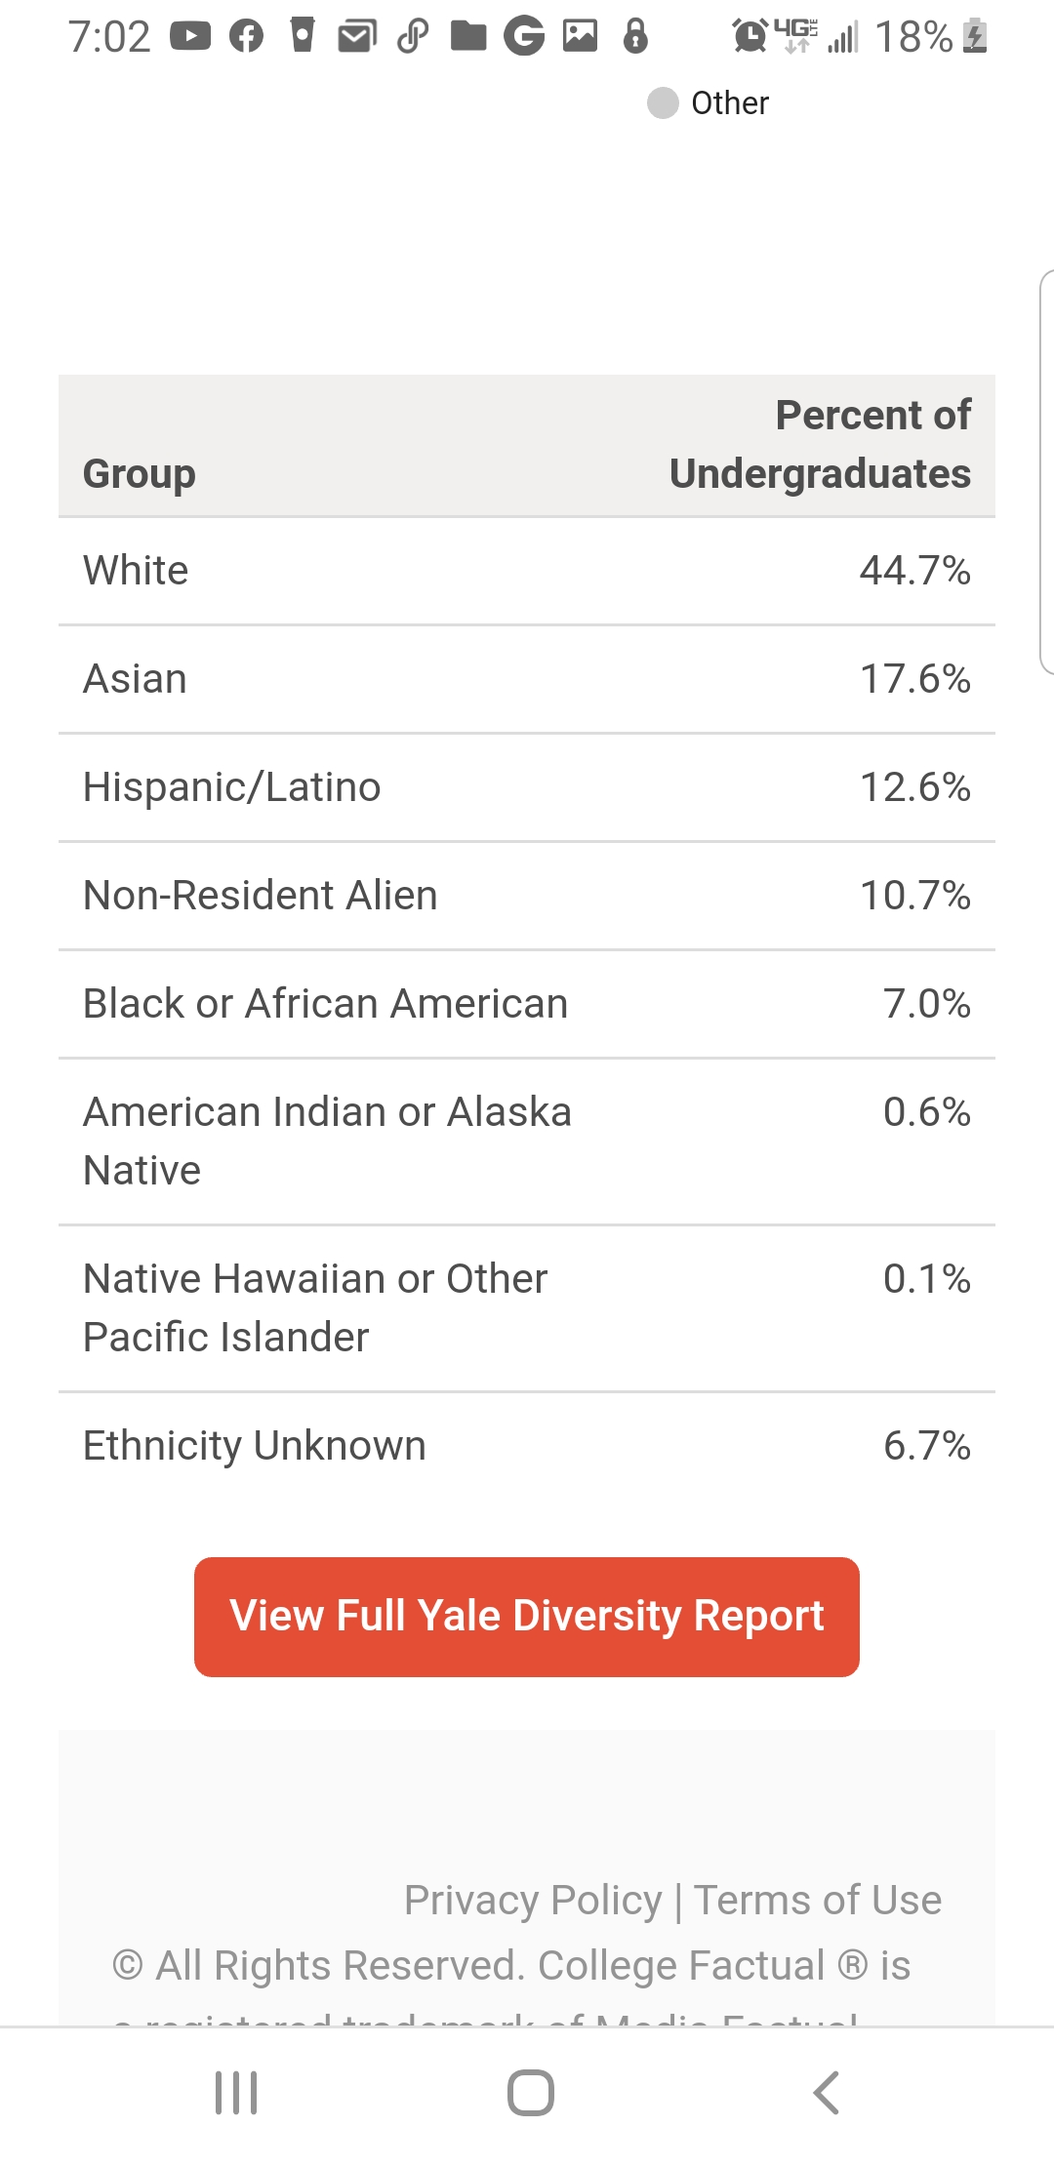Image resolution: width=1054 pixels, height=2166 pixels.
Task: Tap the Ethnicity Unknown row
Action: 527,1446
